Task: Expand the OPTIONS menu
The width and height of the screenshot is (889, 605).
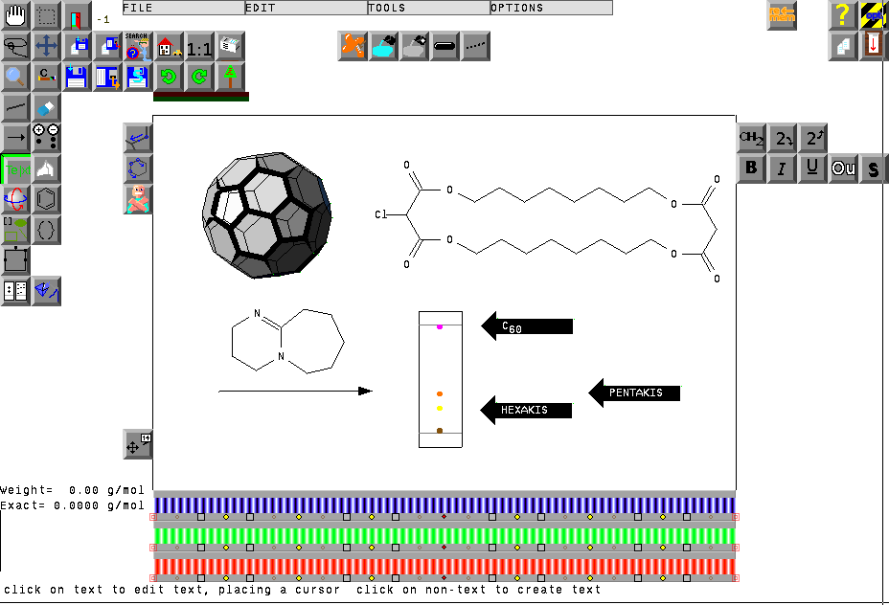Action: [552, 8]
